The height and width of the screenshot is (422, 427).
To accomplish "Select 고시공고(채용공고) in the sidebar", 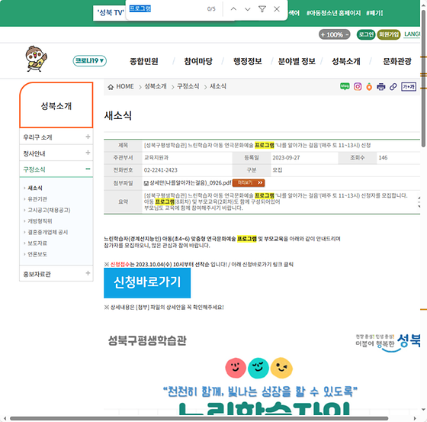I will pyautogui.click(x=49, y=210).
